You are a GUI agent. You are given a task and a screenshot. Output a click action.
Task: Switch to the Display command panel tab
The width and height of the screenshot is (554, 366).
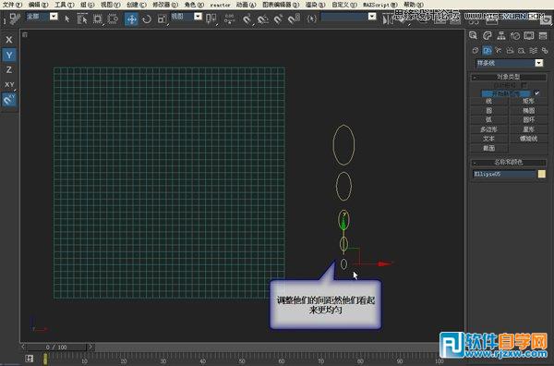[529, 35]
